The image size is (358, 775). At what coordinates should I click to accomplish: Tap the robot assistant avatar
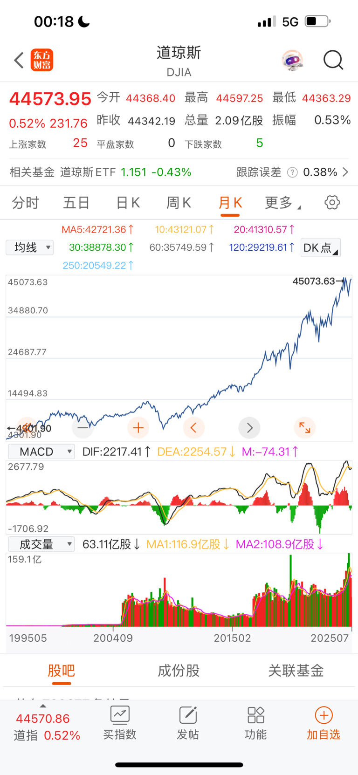click(293, 61)
